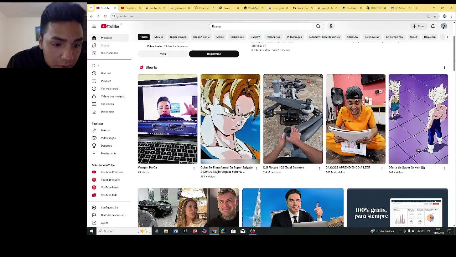Viewport: 456px width, 257px height.
Task: Explore Deportes in the sidebar
Action: [x=109, y=146]
